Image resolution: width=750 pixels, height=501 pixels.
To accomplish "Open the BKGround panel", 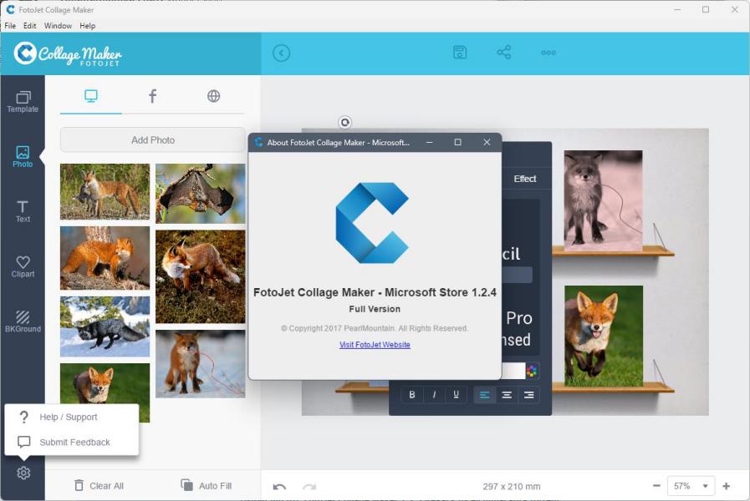I will (x=23, y=321).
